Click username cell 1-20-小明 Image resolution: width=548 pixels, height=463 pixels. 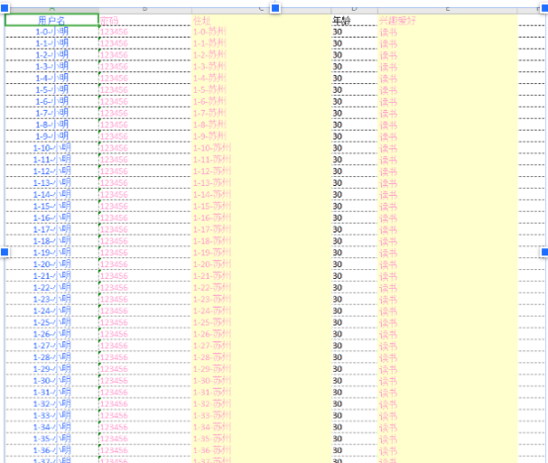[51, 264]
